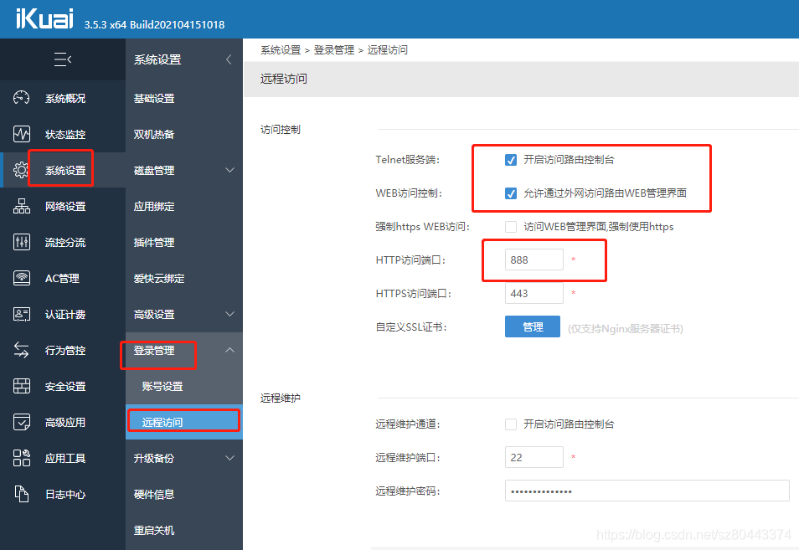Click the 管理 SSL certificate button
Image resolution: width=799 pixels, height=550 pixels.
[x=533, y=327]
